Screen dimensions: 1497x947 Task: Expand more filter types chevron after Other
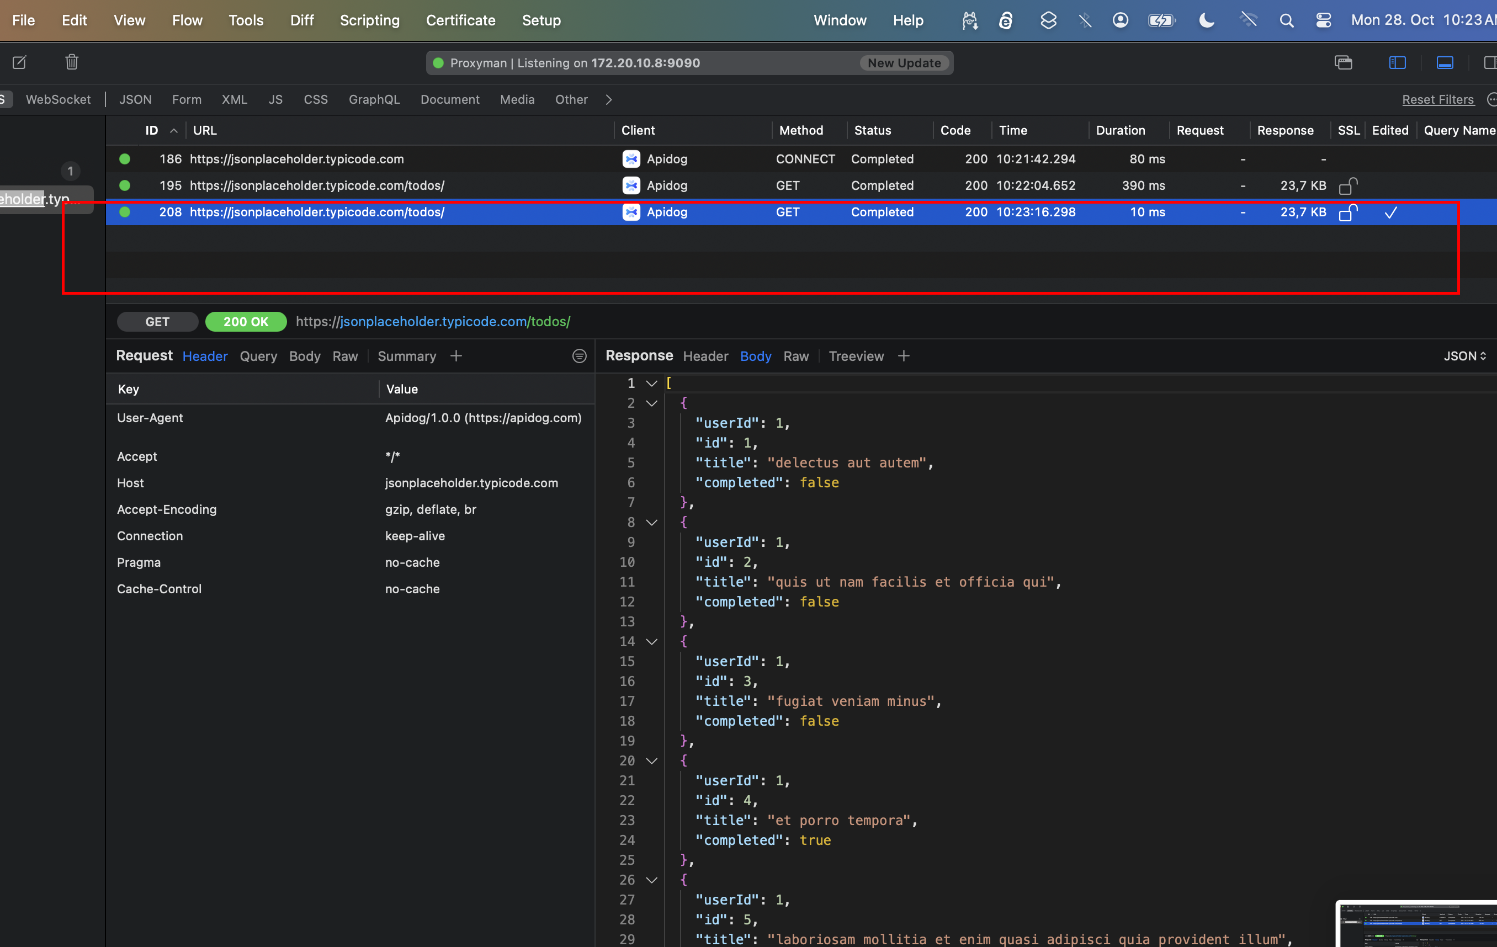point(609,99)
